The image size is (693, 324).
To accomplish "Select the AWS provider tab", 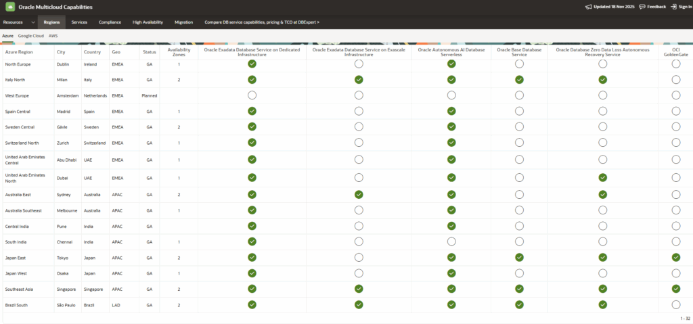I will point(53,35).
